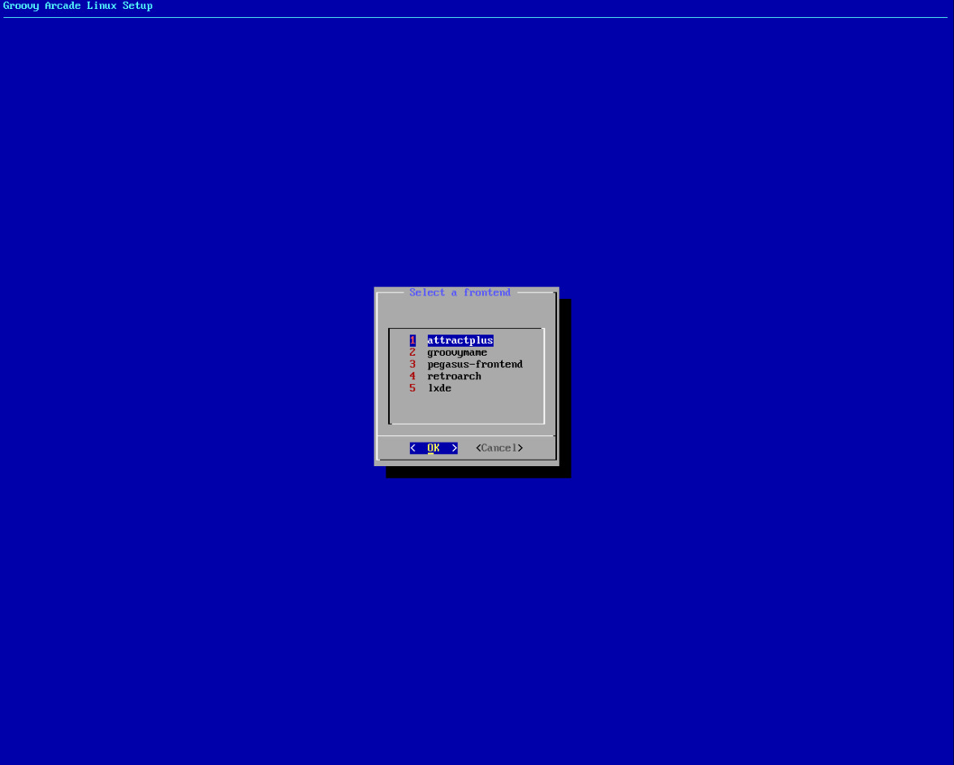Click the number 5 beside lxde
Viewport: 954px width, 765px height.
coord(412,387)
